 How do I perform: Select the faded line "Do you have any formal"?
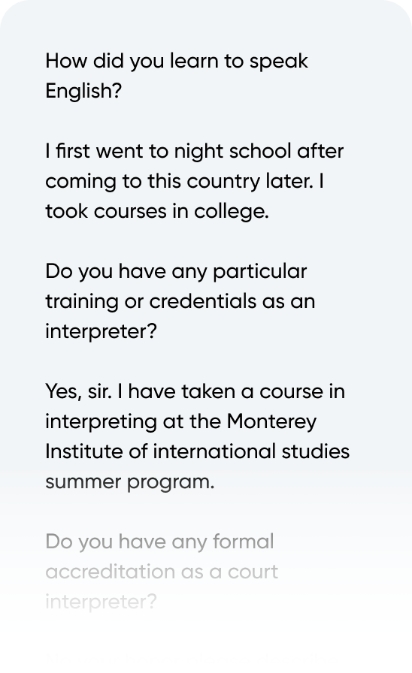point(160,542)
